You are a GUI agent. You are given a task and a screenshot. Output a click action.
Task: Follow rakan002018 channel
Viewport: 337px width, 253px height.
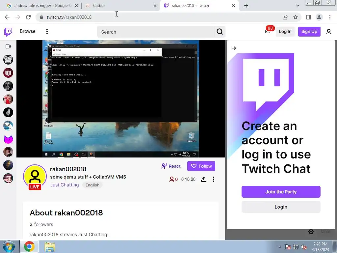pos(201,166)
